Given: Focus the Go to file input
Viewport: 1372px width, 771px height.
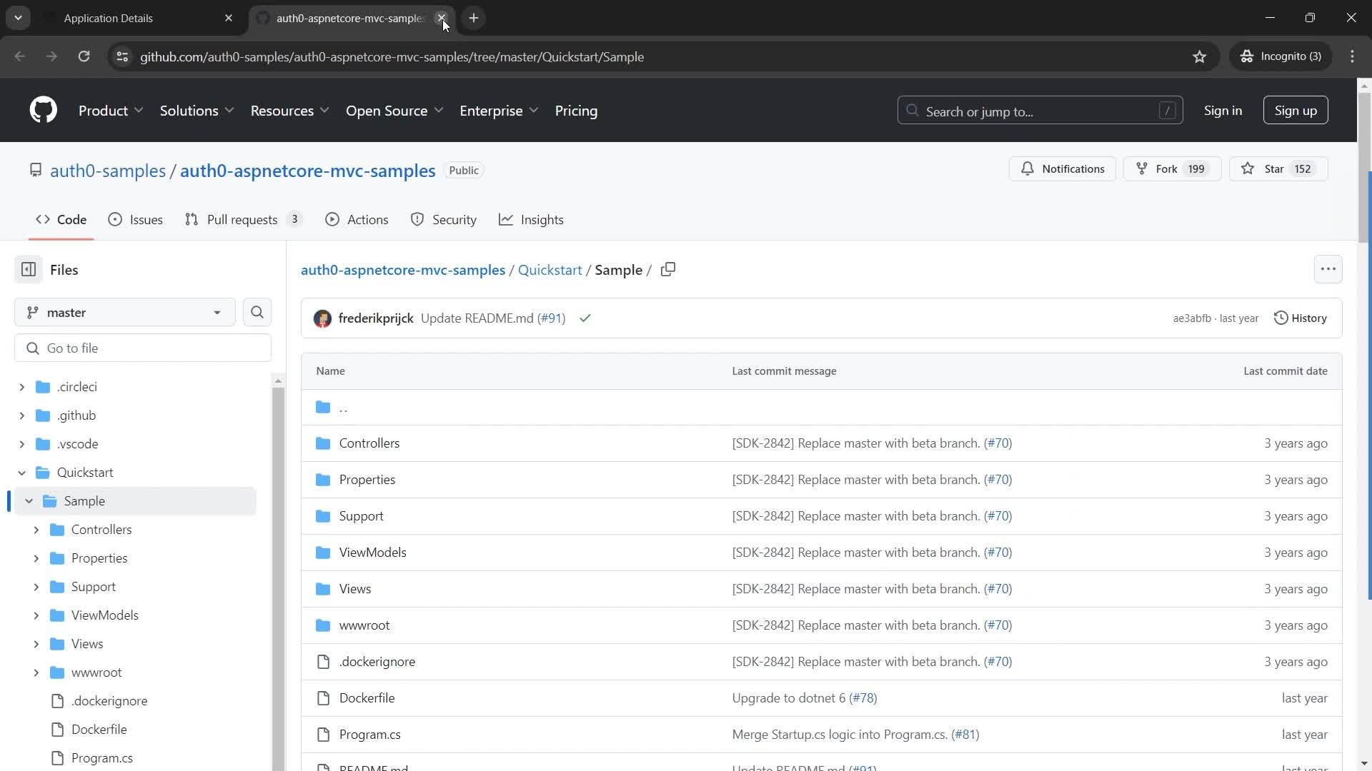Looking at the screenshot, I should click(x=143, y=348).
